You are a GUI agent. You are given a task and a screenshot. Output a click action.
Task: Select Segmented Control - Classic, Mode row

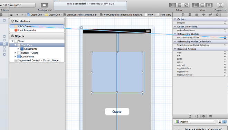[x=37, y=60]
